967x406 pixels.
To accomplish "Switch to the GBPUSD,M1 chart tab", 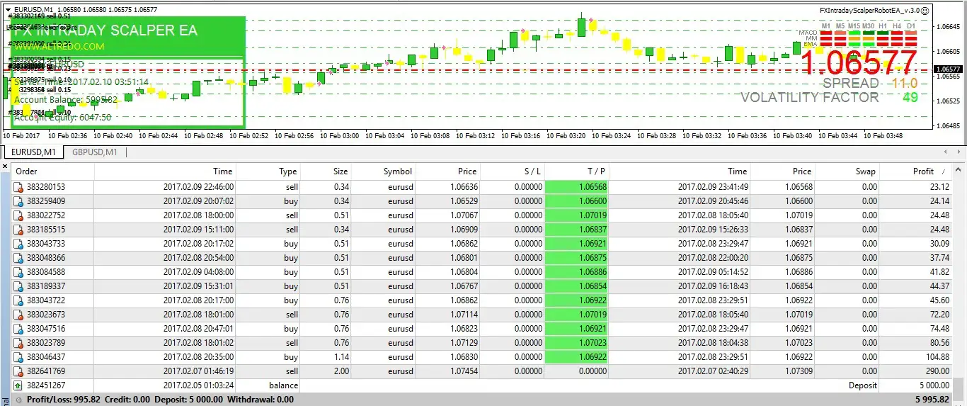I will pyautogui.click(x=94, y=152).
